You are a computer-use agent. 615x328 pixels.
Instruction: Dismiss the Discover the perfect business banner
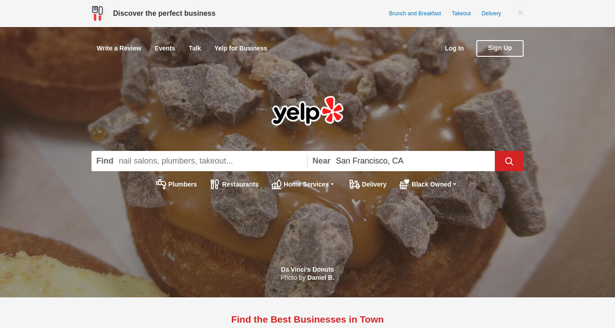coord(520,13)
